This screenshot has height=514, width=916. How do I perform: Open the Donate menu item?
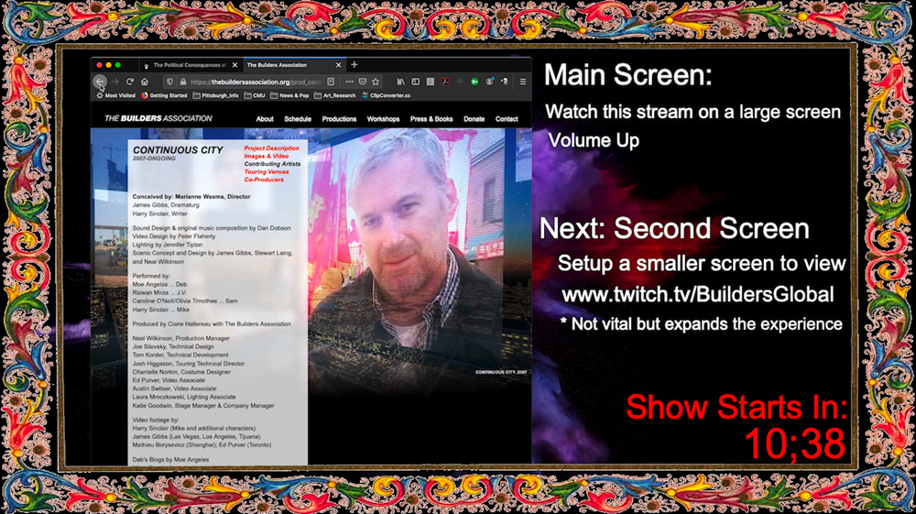(474, 119)
